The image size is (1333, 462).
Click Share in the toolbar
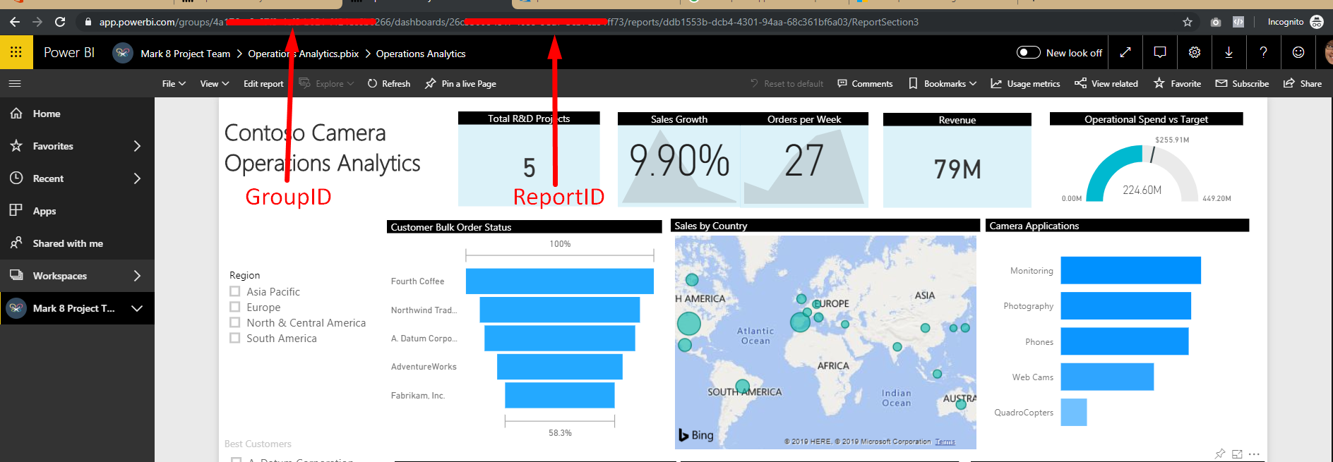click(1303, 83)
